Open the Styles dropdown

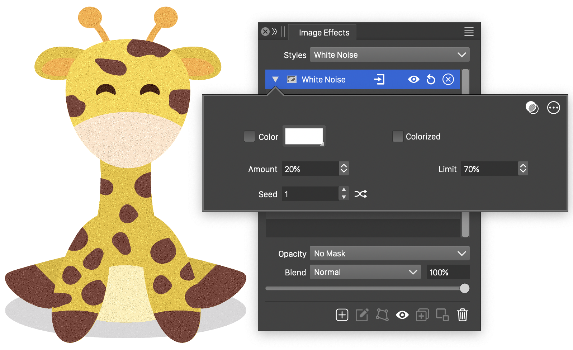(389, 55)
